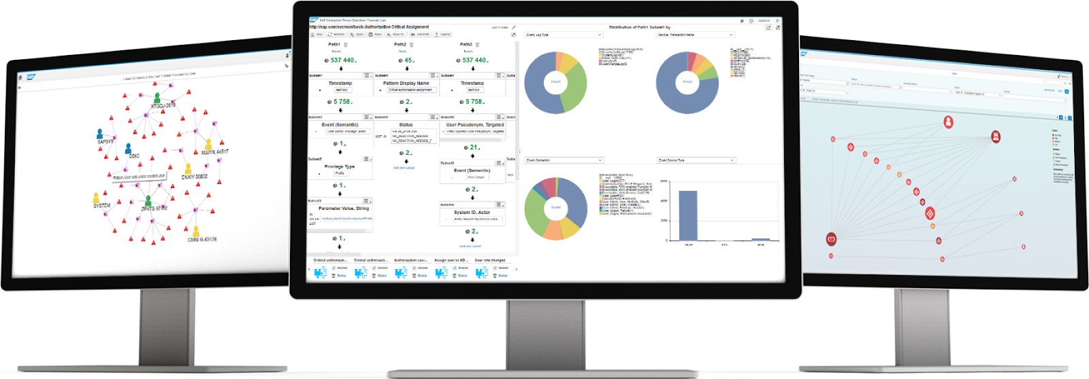Viewport: 1089px width, 379px height.
Task: Click the Privilege Type Profile value field
Action: tap(340, 173)
